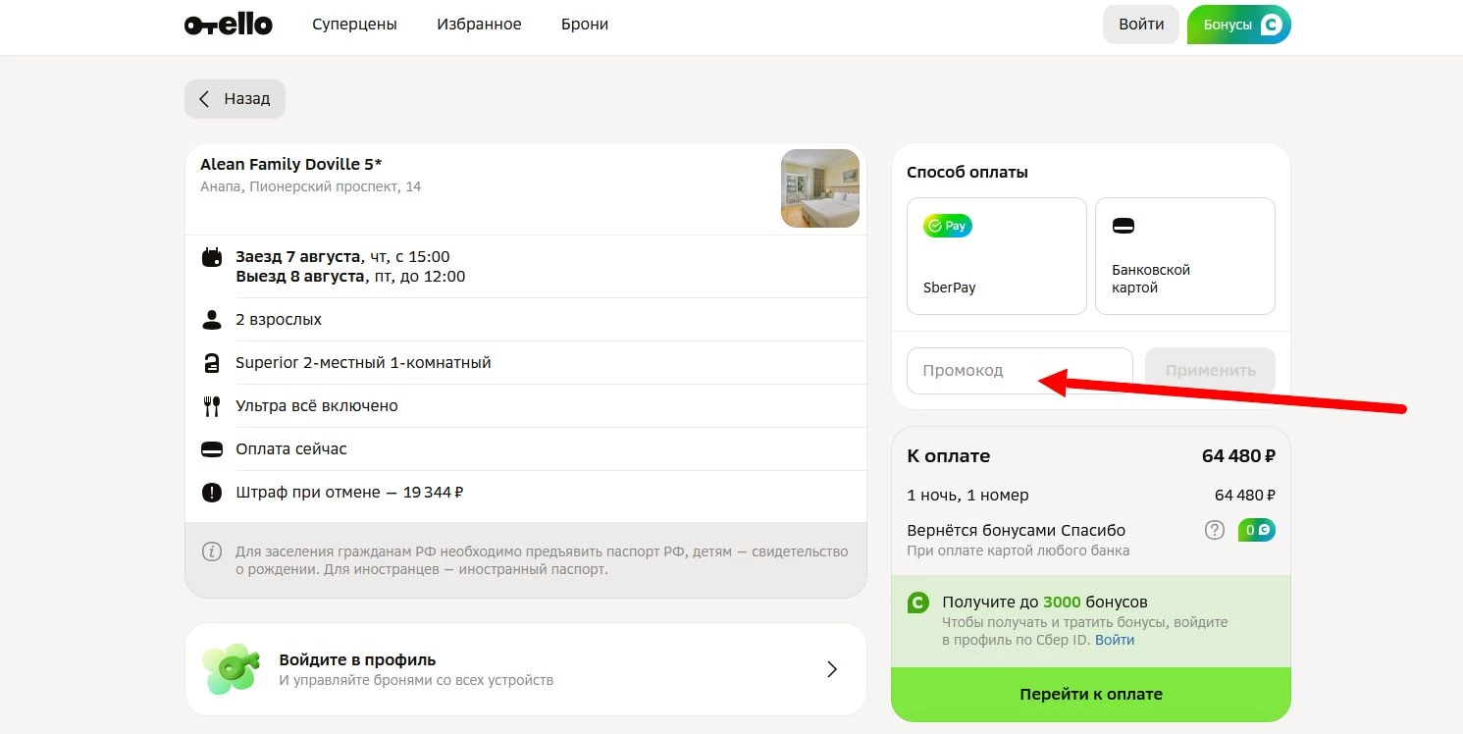Select bank card payment method

tap(1184, 256)
